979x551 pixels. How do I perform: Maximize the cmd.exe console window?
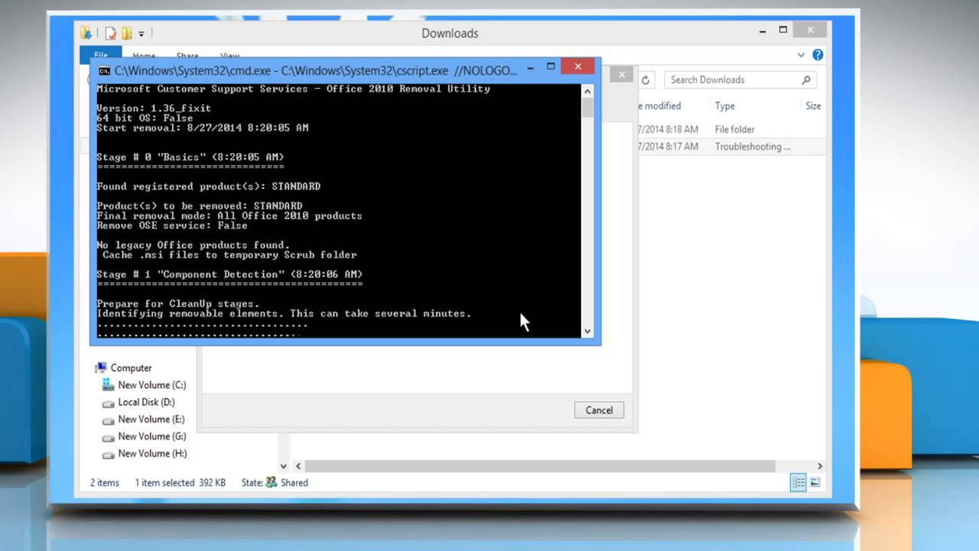click(x=551, y=67)
